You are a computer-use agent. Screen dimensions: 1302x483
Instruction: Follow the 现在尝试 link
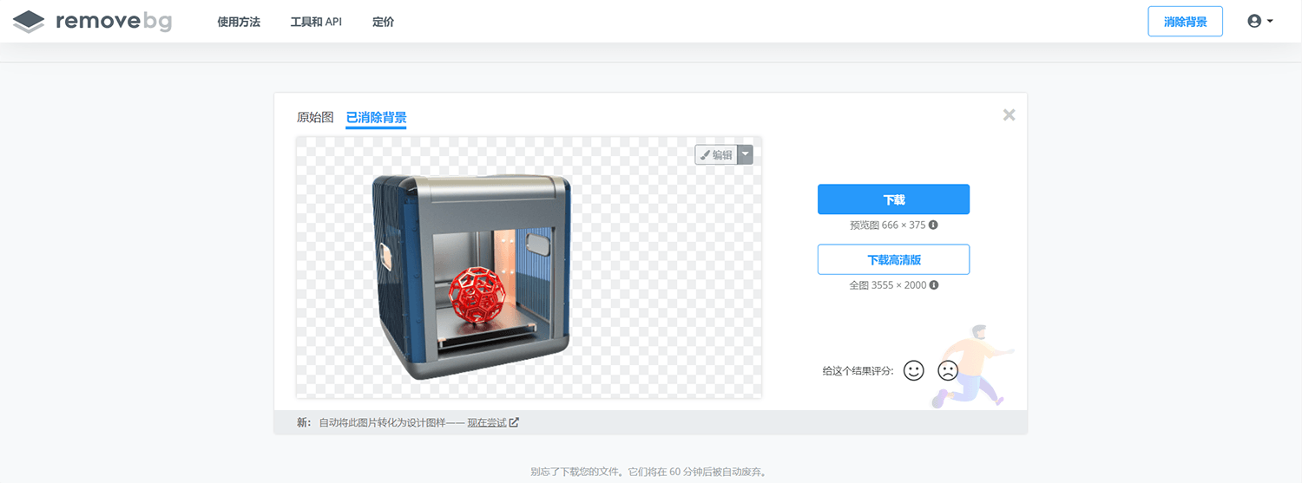coord(486,423)
